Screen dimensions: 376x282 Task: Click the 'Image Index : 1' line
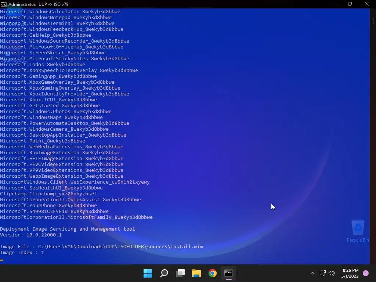coord(22,253)
